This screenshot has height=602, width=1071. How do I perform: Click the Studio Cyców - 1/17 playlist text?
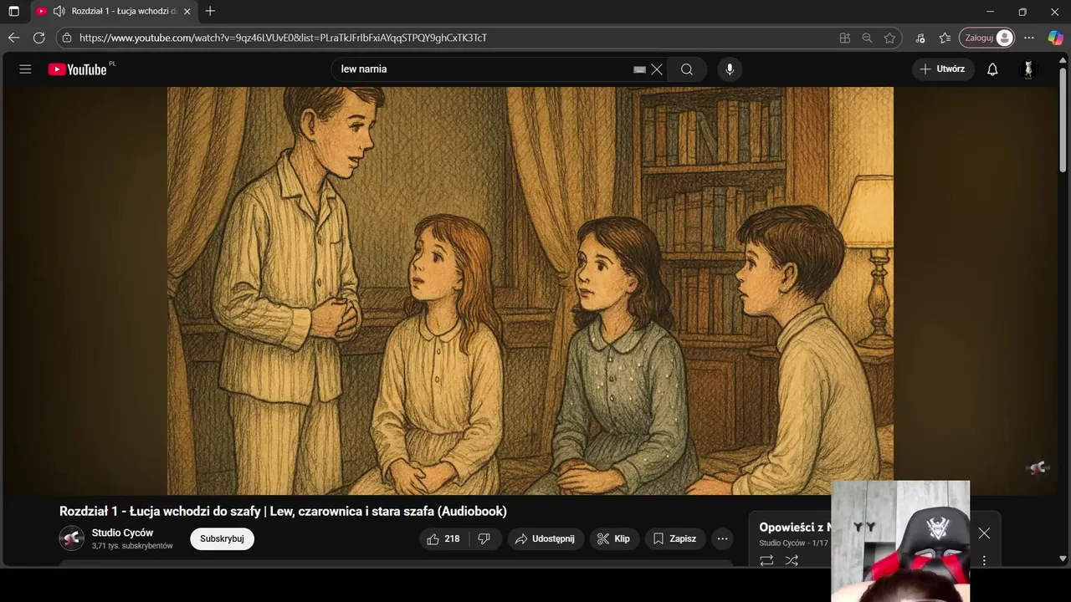point(793,543)
